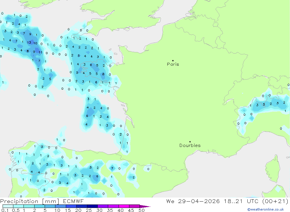Click the forecast offset '(00+21)' text
290x212 pixels.
pos(275,201)
